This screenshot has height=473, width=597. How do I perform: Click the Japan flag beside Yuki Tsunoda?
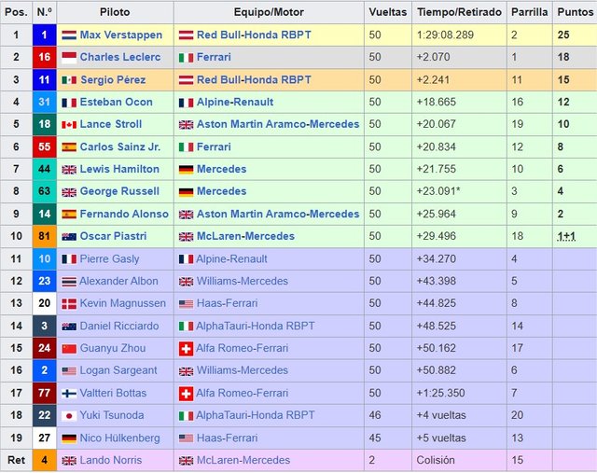(69, 416)
